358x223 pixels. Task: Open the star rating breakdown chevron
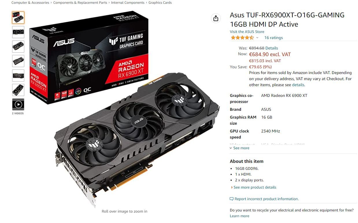(x=257, y=38)
